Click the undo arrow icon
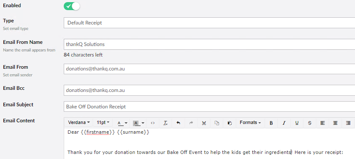The width and height of the screenshot is (355, 159). [179, 123]
